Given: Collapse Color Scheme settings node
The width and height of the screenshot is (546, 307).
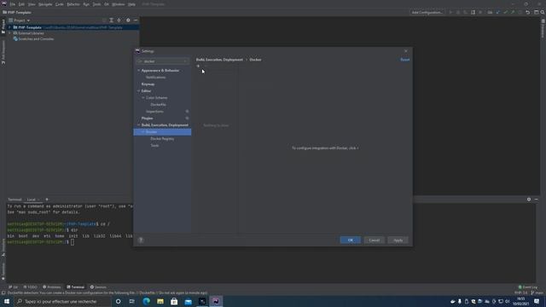Looking at the screenshot, I should [x=143, y=98].
